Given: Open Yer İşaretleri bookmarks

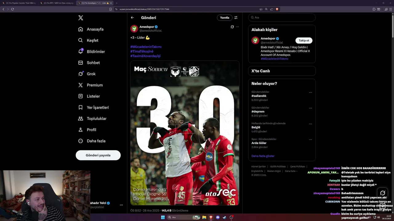Looking at the screenshot, I should pyautogui.click(x=94, y=107).
